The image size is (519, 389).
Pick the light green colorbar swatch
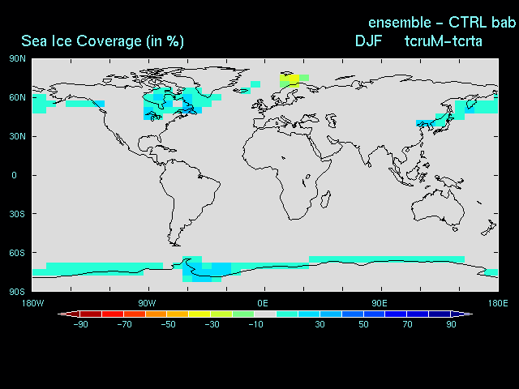click(243, 314)
